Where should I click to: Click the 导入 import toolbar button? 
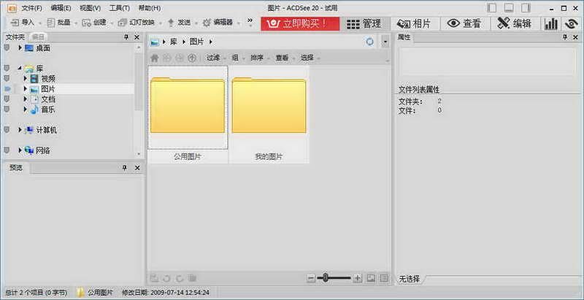23,23
